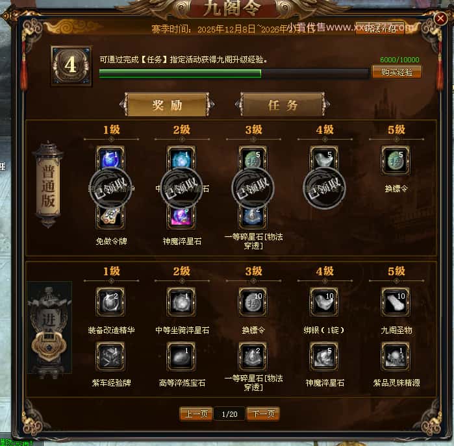Select the advanced 神魔淬星石 icon under 4级
The width and height of the screenshot is (454, 446).
(x=324, y=356)
